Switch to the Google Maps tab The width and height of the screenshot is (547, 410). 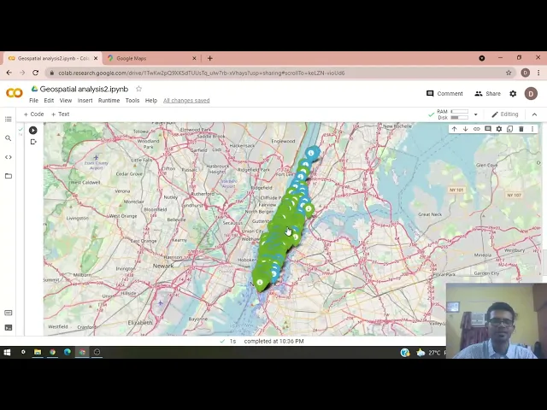tap(151, 58)
